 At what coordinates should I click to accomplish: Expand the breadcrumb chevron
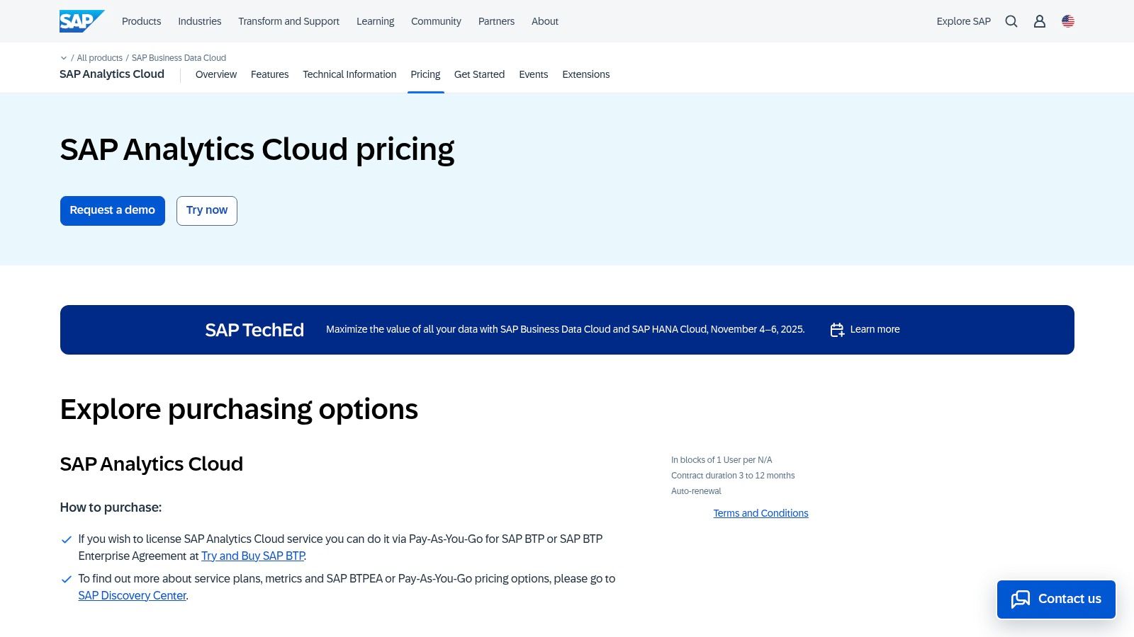[x=64, y=58]
